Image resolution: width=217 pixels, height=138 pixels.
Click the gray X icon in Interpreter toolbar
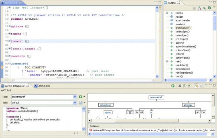point(180,86)
